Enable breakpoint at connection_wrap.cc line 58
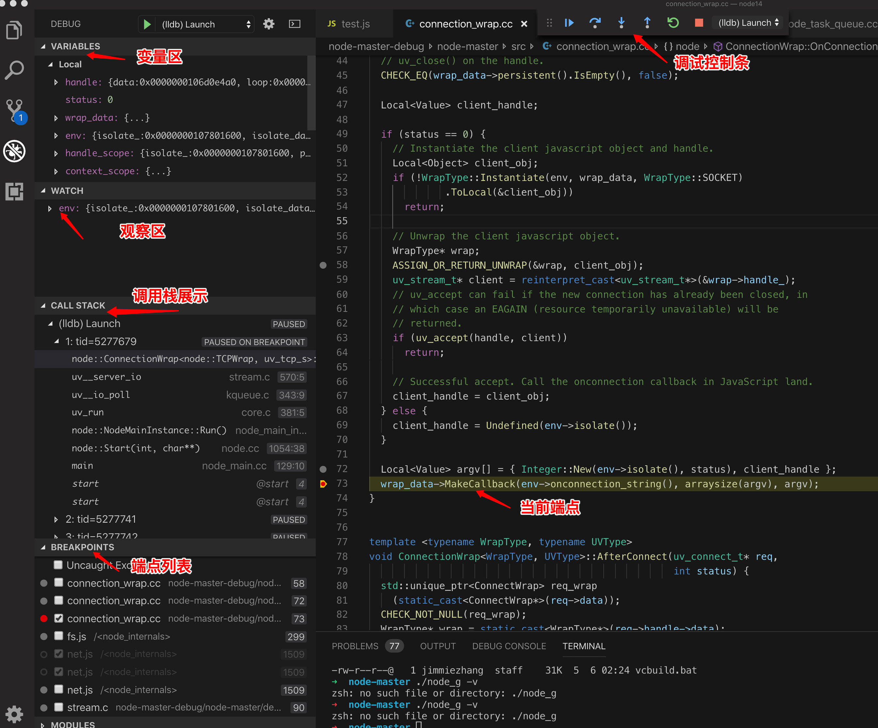Viewport: 878px width, 728px height. click(x=59, y=583)
